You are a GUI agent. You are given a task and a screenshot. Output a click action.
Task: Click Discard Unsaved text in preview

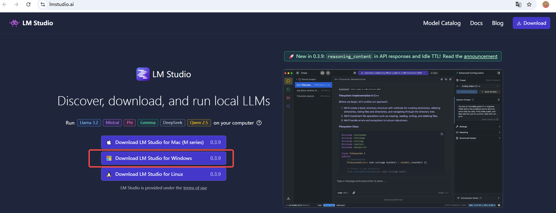click(492, 80)
